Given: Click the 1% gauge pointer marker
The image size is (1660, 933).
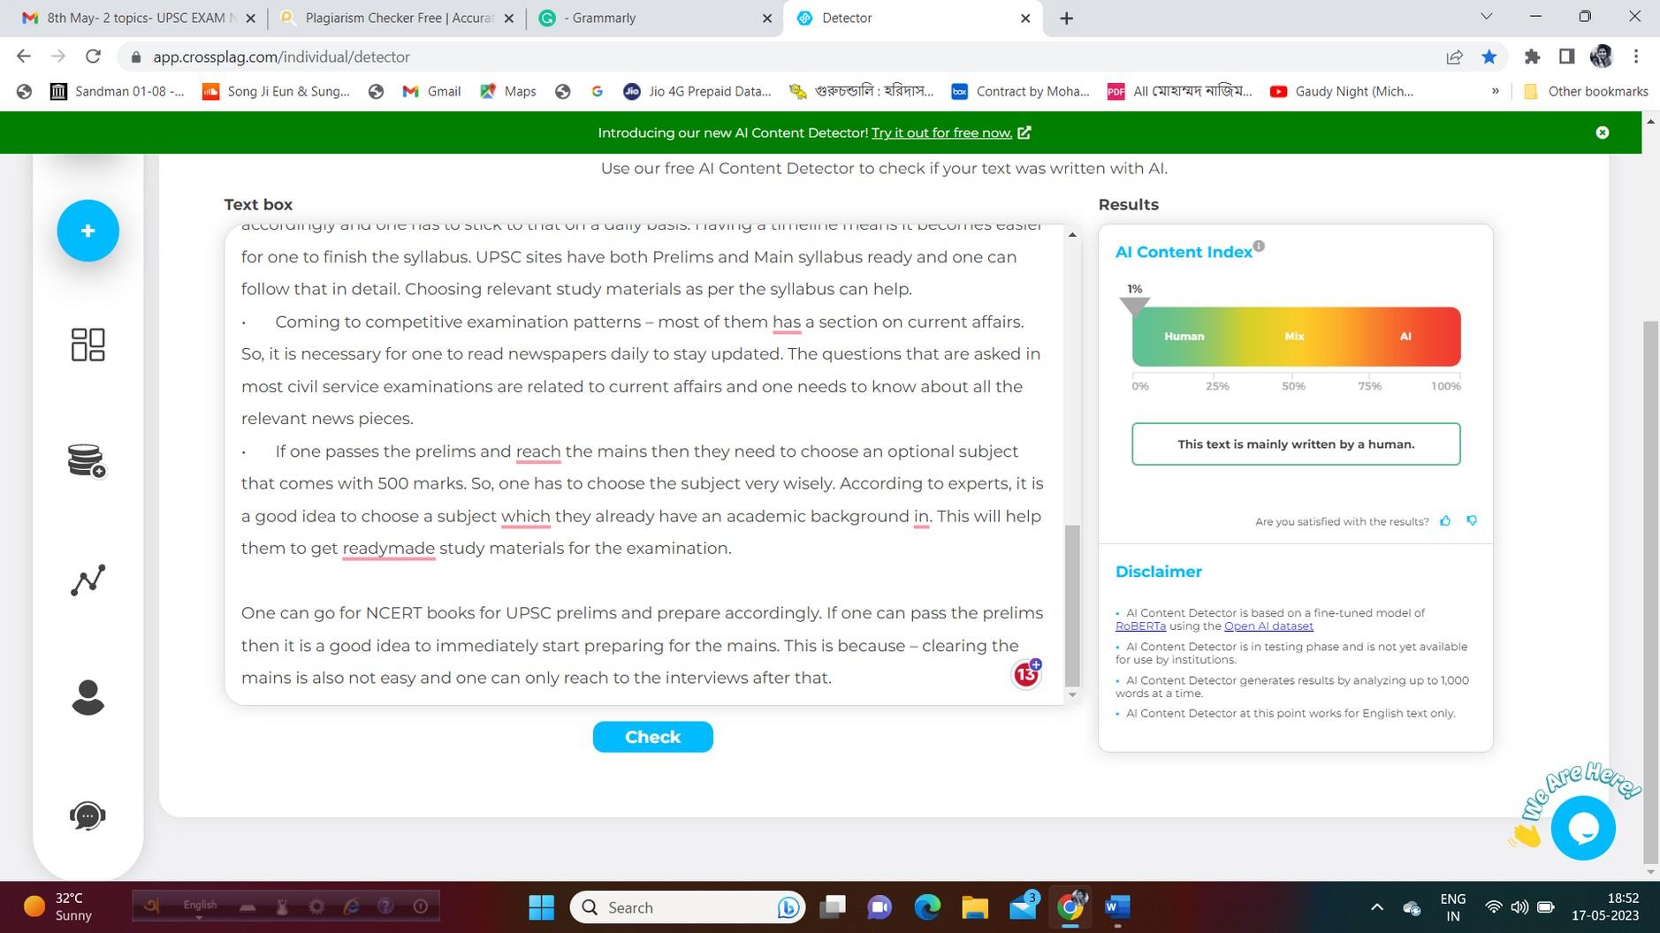Looking at the screenshot, I should (1135, 307).
